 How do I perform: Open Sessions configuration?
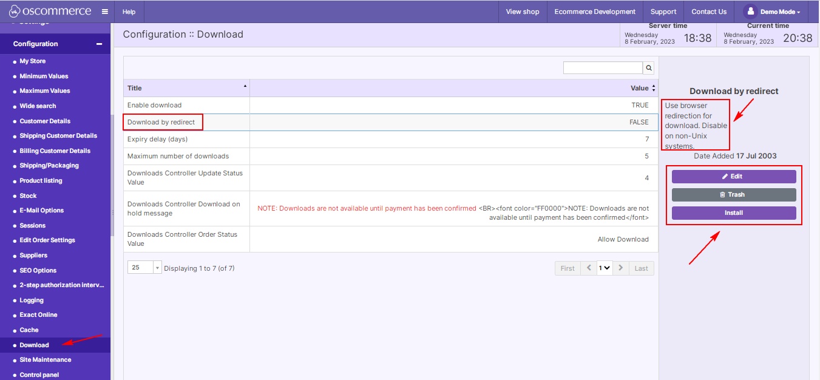click(32, 226)
